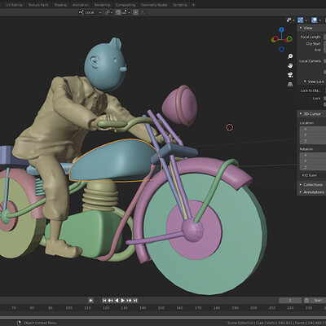Switch to the Scripting workspace tab
The height and width of the screenshot is (326, 326).
click(180, 5)
